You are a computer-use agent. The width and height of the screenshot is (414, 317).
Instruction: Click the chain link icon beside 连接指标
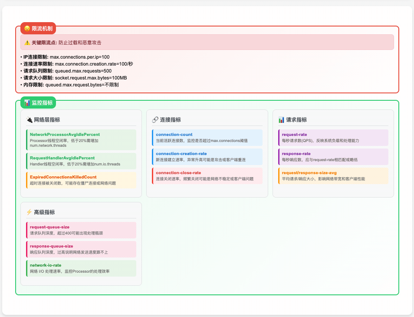point(155,120)
